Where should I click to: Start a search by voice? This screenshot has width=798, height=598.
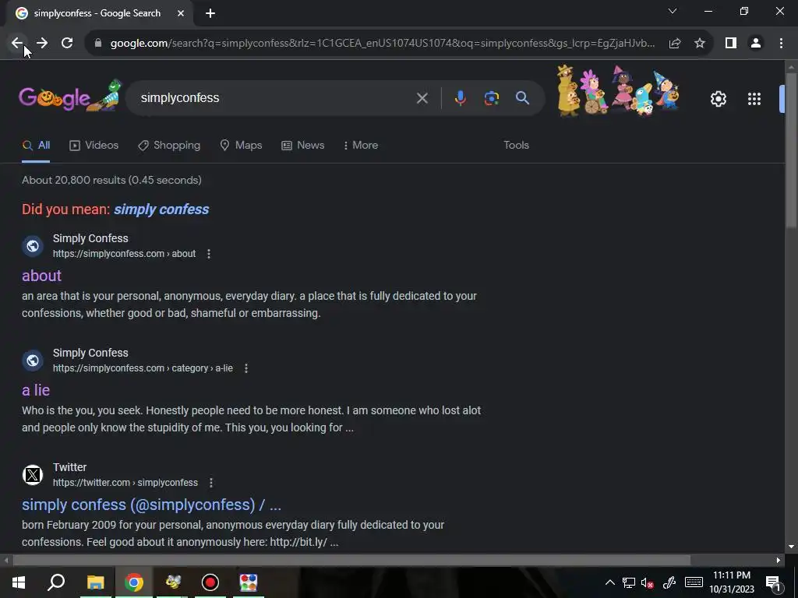(460, 98)
